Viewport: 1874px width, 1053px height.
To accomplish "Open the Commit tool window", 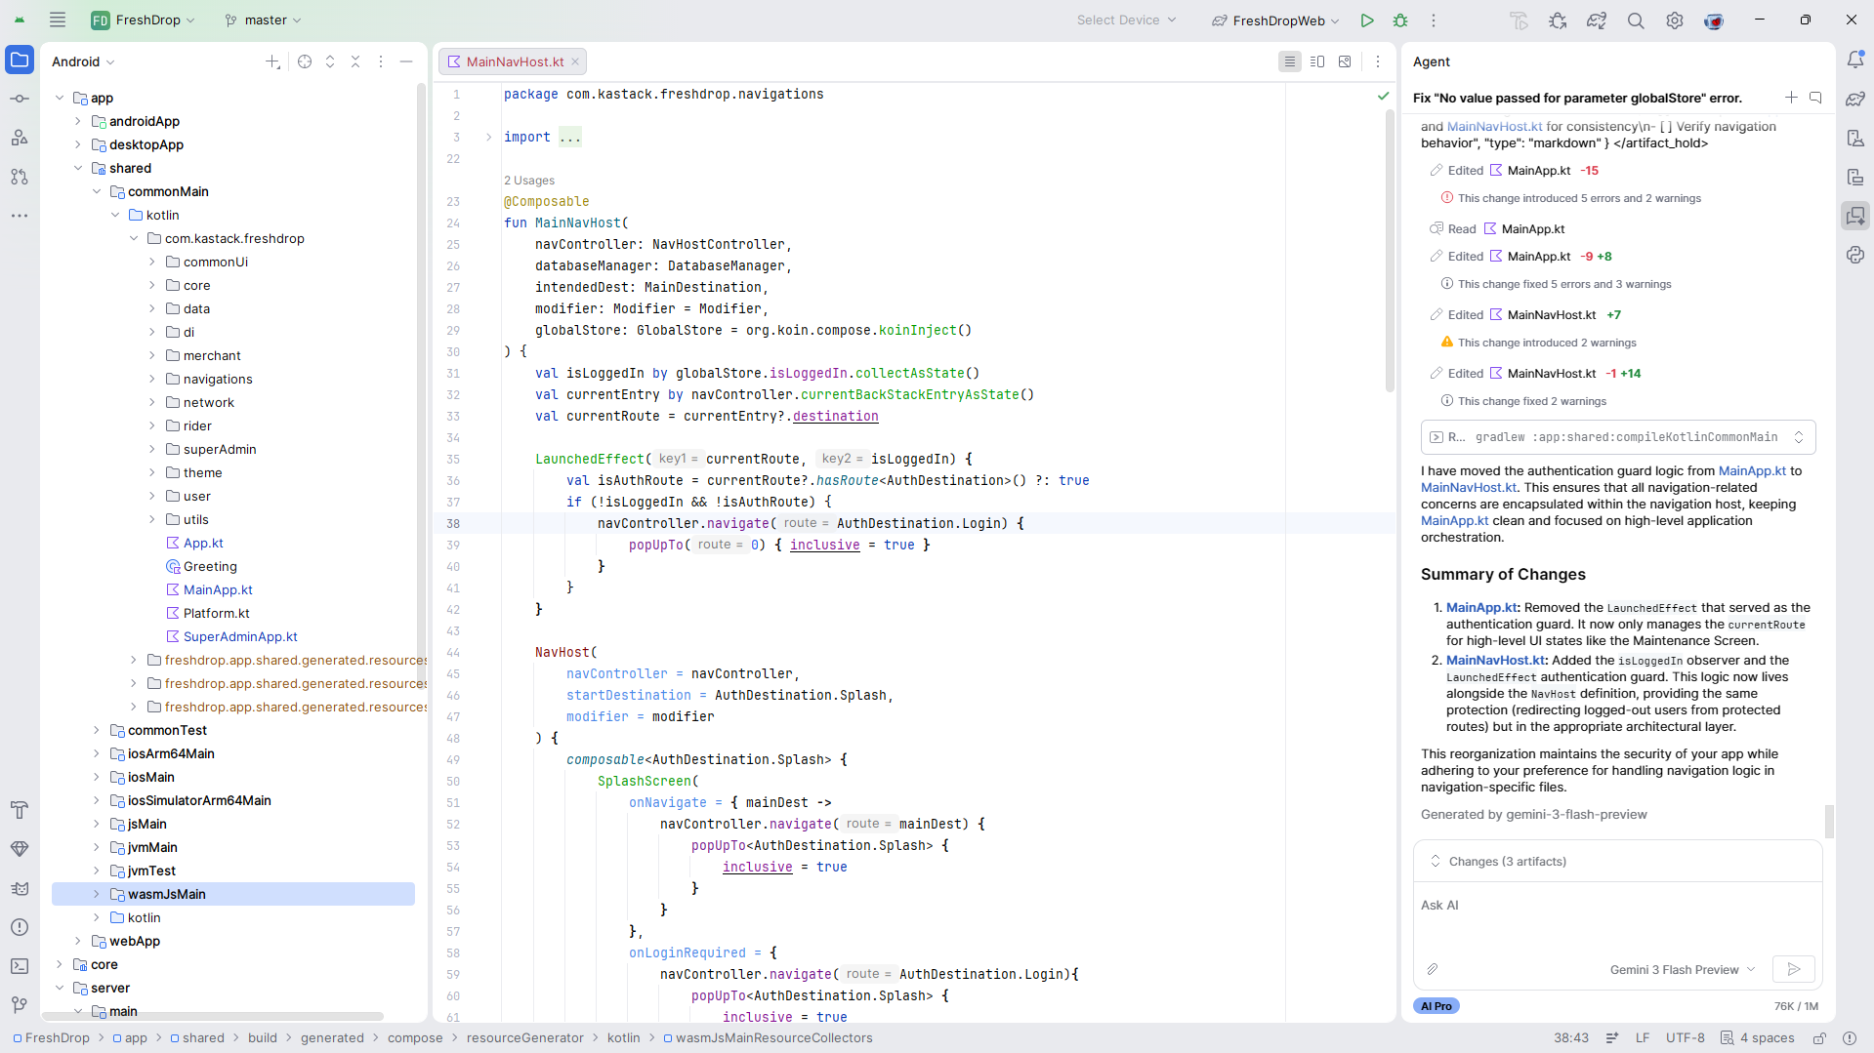I will (x=20, y=99).
